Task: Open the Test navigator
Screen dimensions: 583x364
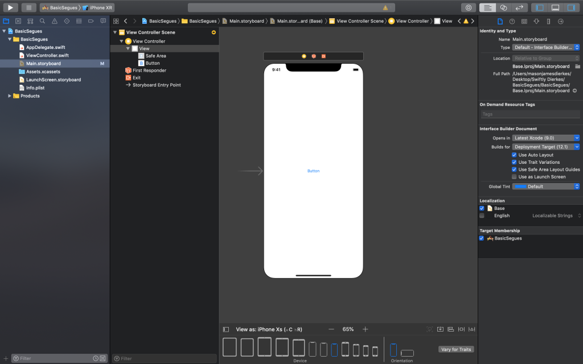Action: 67,21
